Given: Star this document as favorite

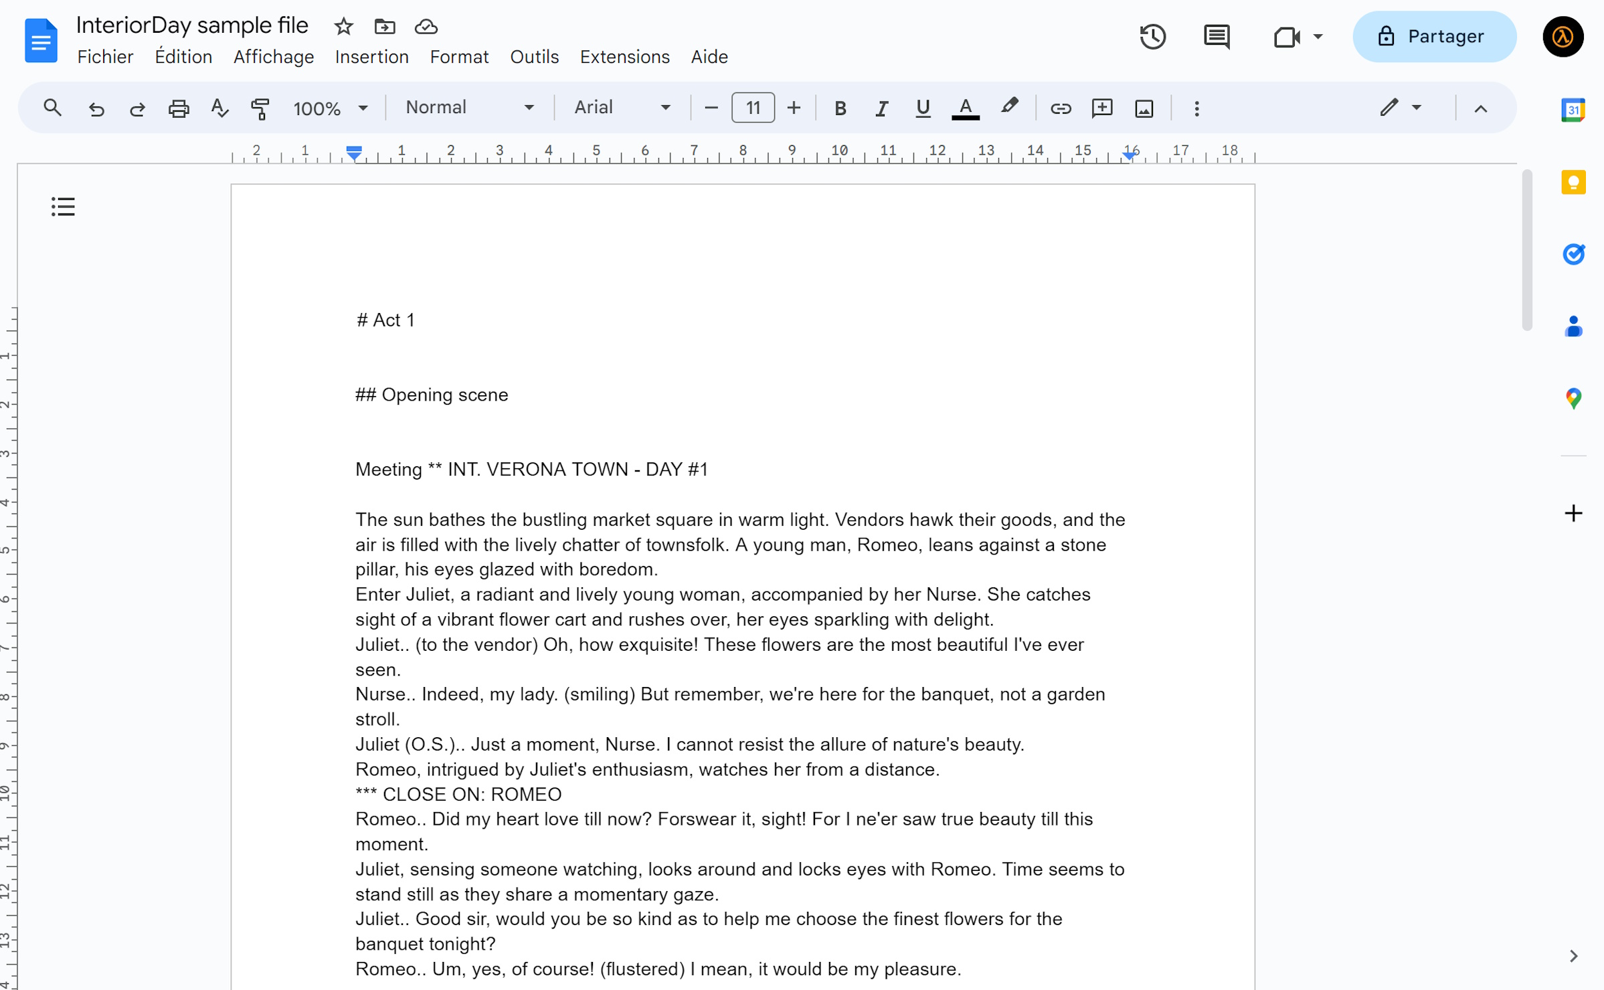Looking at the screenshot, I should pos(343,27).
